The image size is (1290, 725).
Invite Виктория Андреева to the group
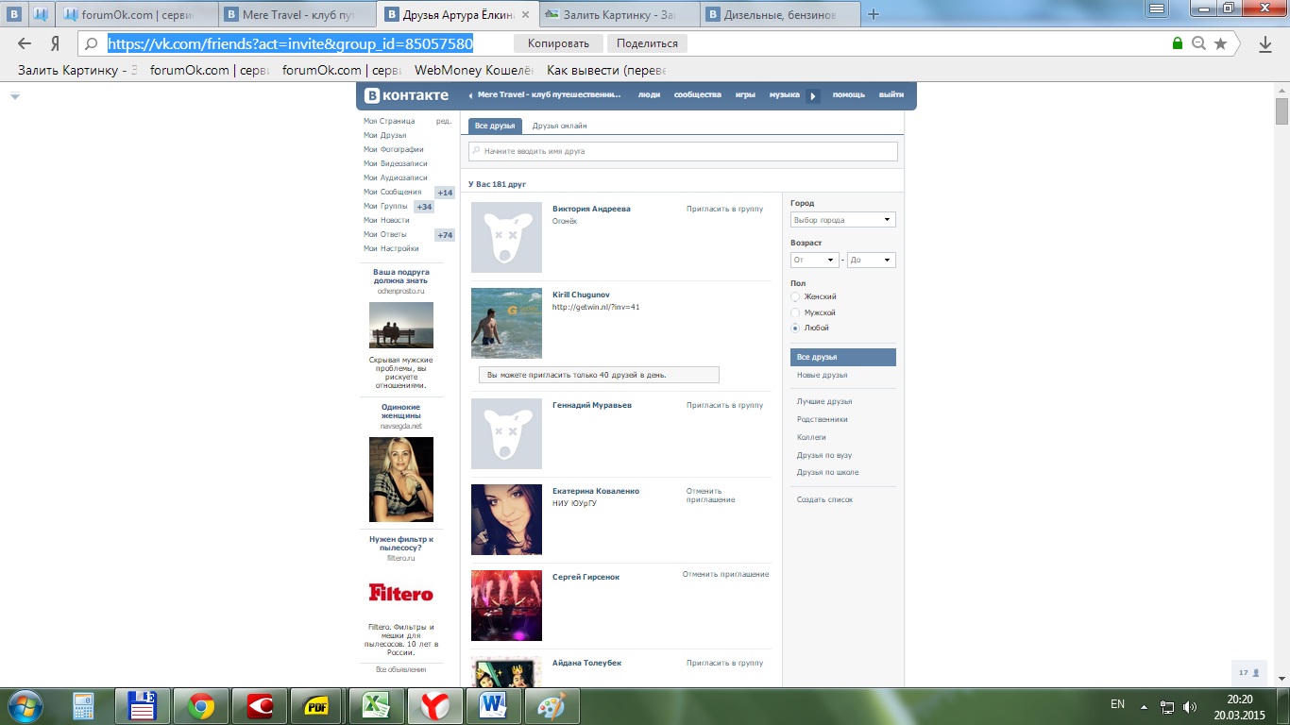(x=724, y=209)
